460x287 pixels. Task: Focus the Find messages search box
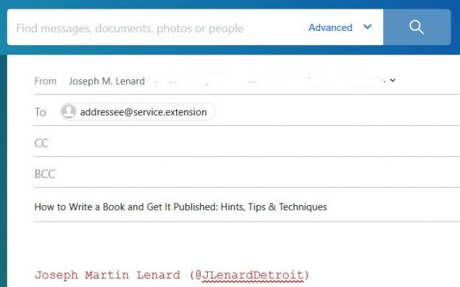pos(155,28)
